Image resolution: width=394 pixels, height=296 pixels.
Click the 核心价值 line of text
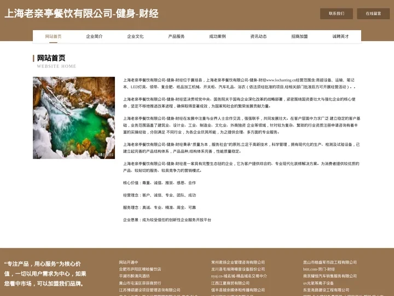pos(159,183)
